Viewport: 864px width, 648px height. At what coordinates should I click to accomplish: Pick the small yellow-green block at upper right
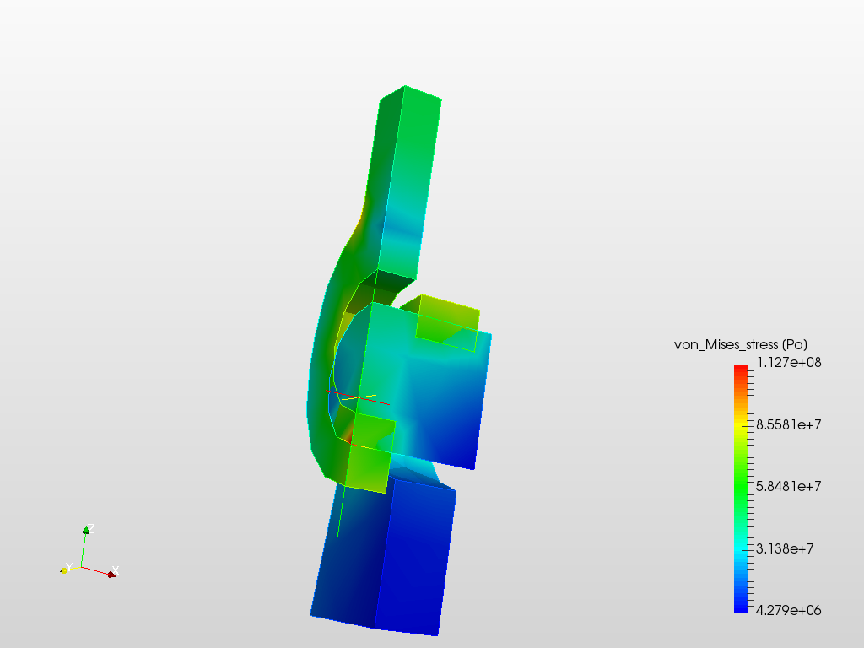[x=446, y=324]
